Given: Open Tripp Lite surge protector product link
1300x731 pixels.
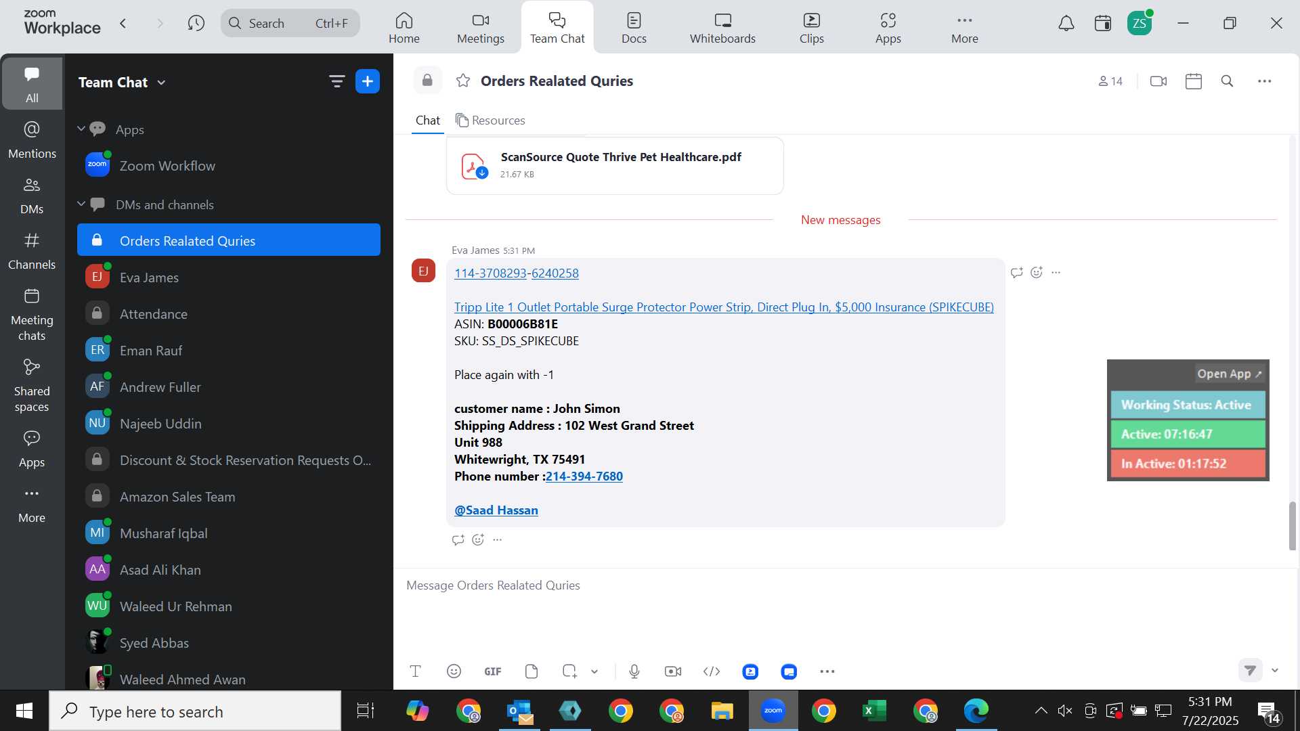Looking at the screenshot, I should [724, 307].
